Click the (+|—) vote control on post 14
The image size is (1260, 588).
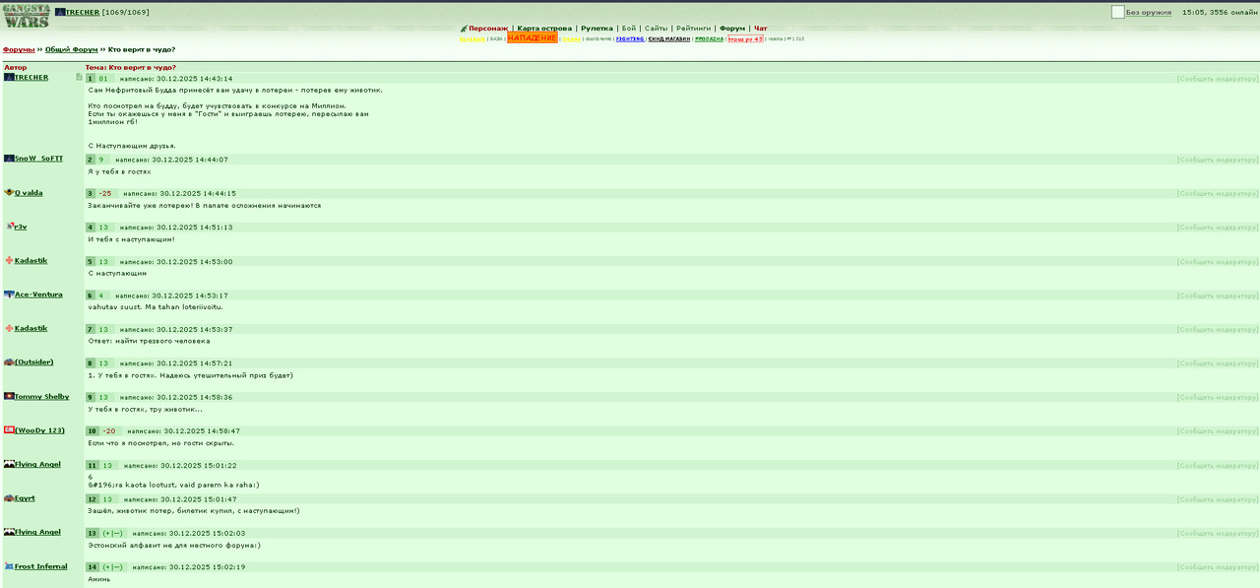pyautogui.click(x=113, y=567)
